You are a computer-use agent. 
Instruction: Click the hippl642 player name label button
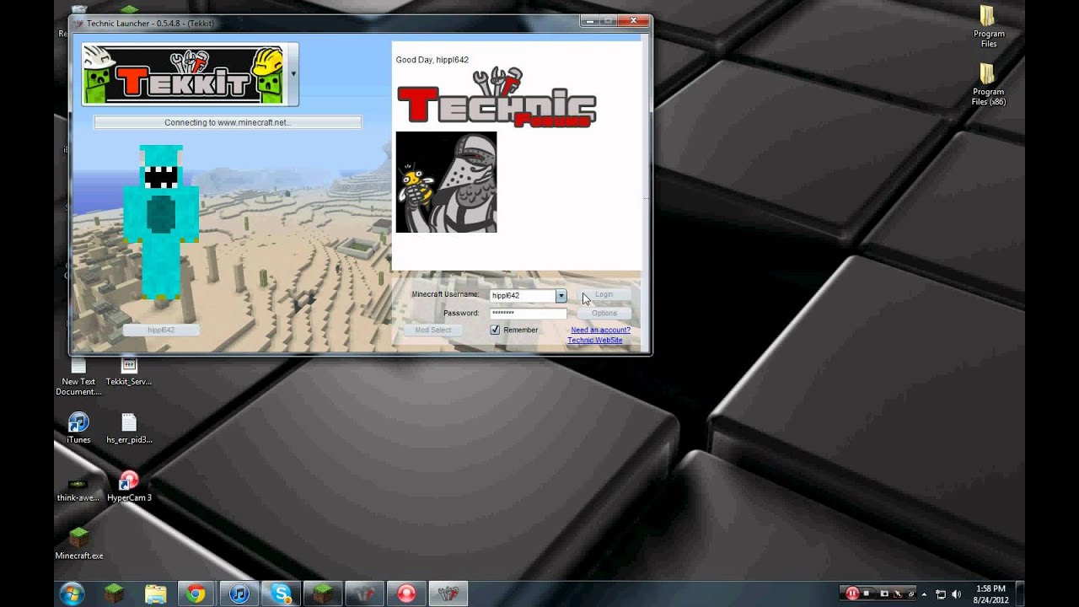[161, 330]
